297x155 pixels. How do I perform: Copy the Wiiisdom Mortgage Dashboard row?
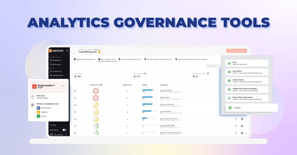point(236,133)
